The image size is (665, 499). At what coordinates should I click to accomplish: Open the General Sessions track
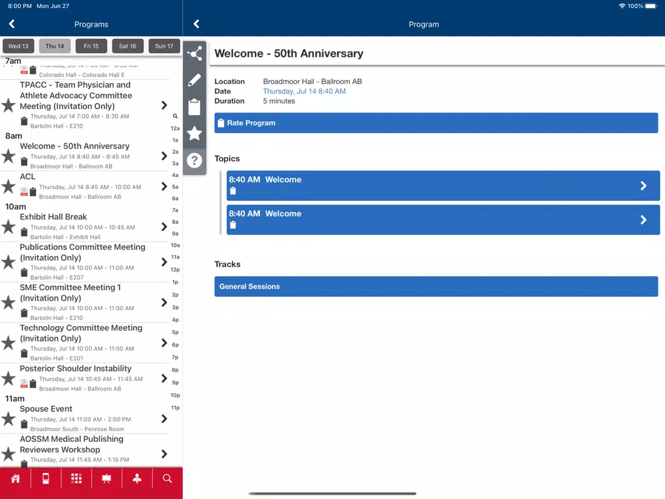(x=436, y=286)
